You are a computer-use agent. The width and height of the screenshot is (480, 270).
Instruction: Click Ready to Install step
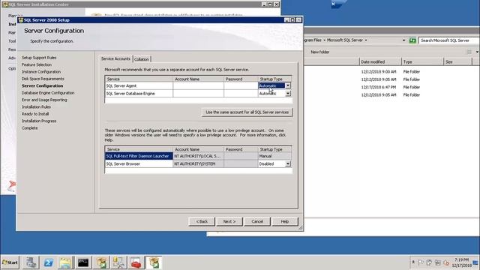pyautogui.click(x=35, y=114)
